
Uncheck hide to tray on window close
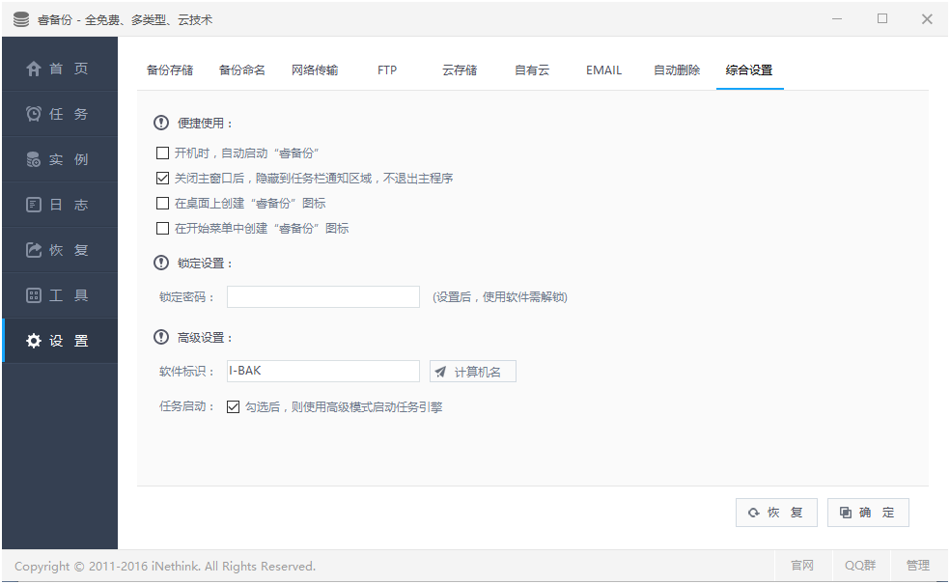[161, 178]
